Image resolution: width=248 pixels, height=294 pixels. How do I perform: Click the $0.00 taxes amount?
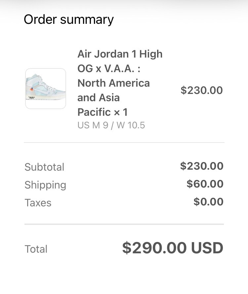208,202
